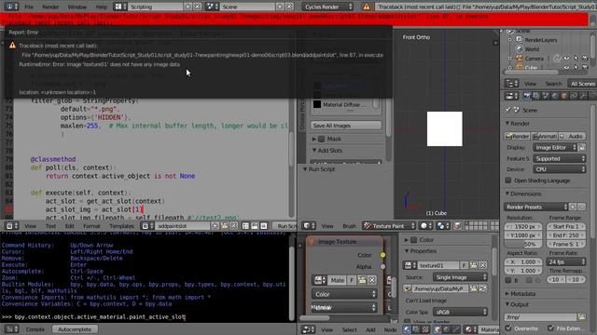Toggle the Overwrite checkbox
This screenshot has height=335, width=597.
(x=508, y=328)
